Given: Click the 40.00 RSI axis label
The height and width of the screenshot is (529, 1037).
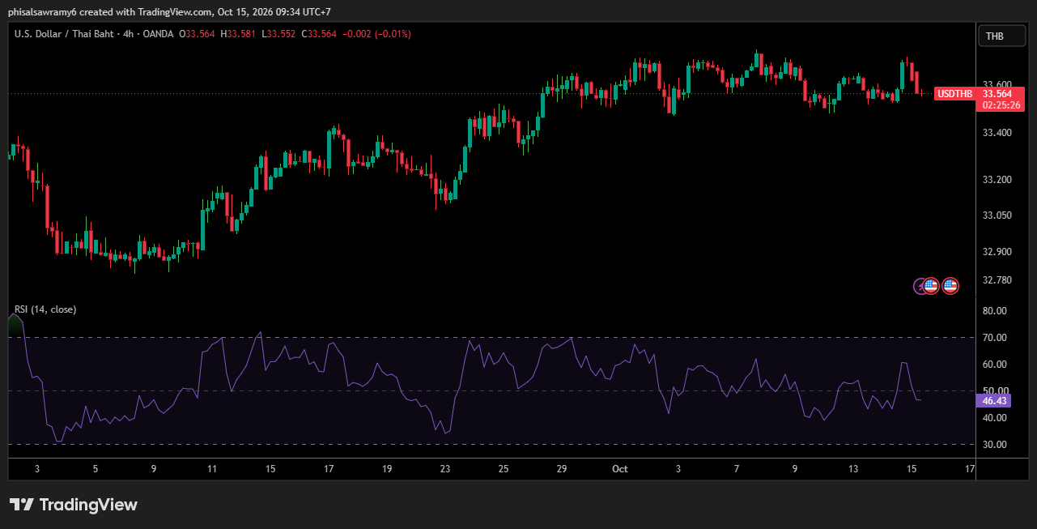Looking at the screenshot, I should (x=994, y=417).
